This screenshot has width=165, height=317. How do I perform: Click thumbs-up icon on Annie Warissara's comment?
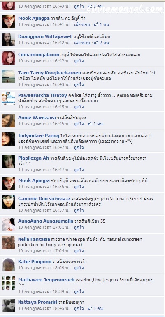point(90,124)
